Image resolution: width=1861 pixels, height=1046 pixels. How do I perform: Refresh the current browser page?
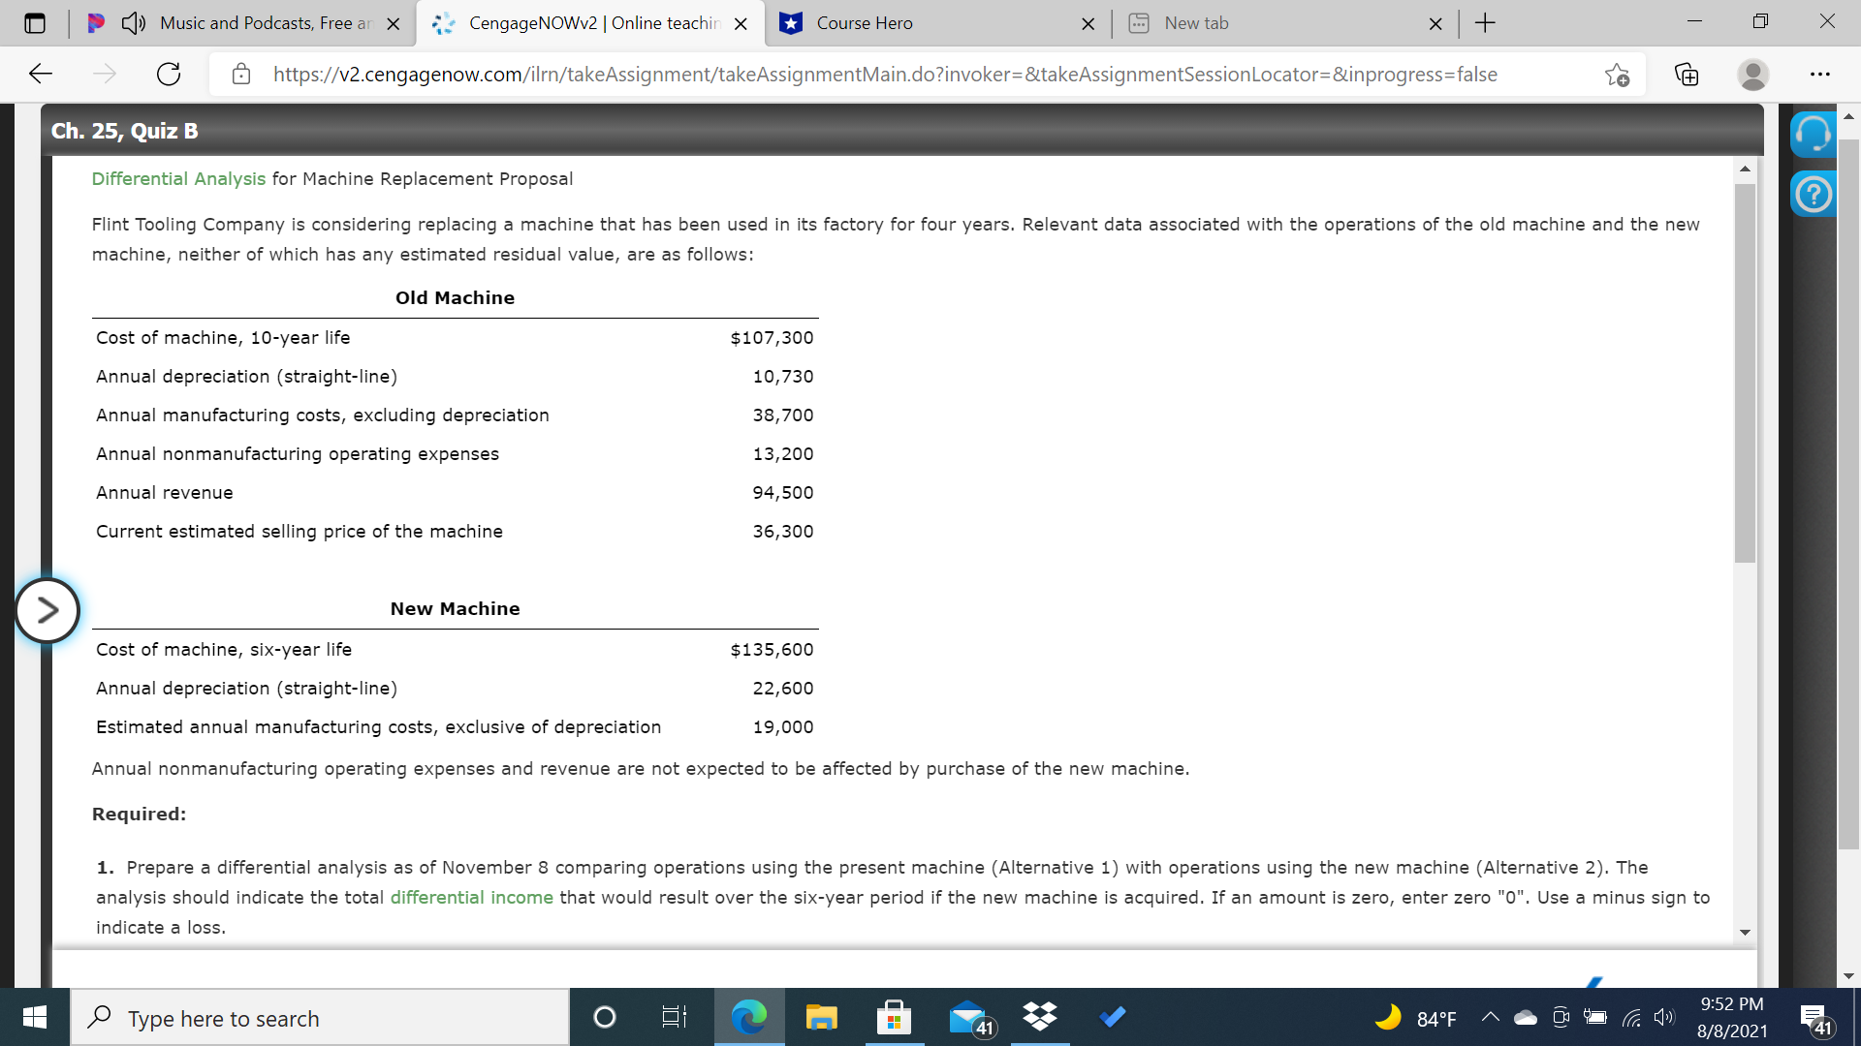(169, 75)
